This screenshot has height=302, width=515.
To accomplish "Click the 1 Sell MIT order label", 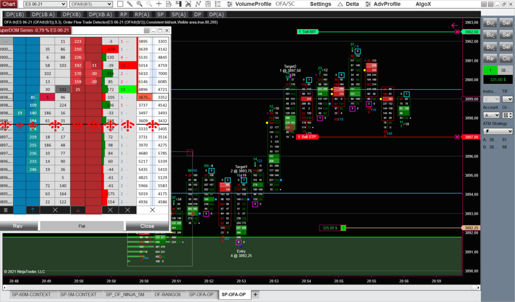I will tap(307, 32).
